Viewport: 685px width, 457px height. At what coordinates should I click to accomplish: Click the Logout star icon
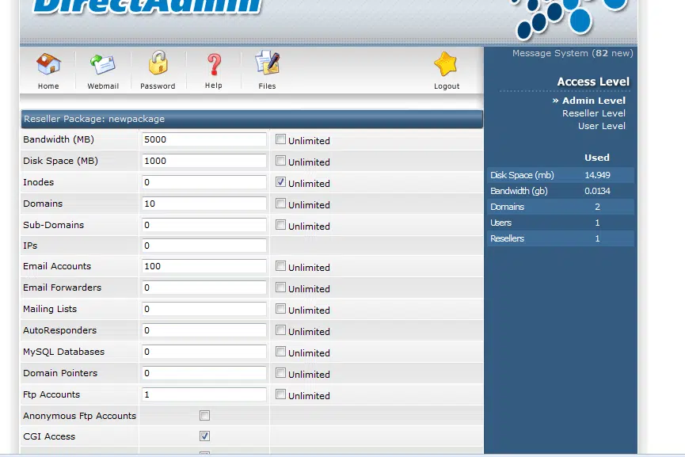[446, 64]
